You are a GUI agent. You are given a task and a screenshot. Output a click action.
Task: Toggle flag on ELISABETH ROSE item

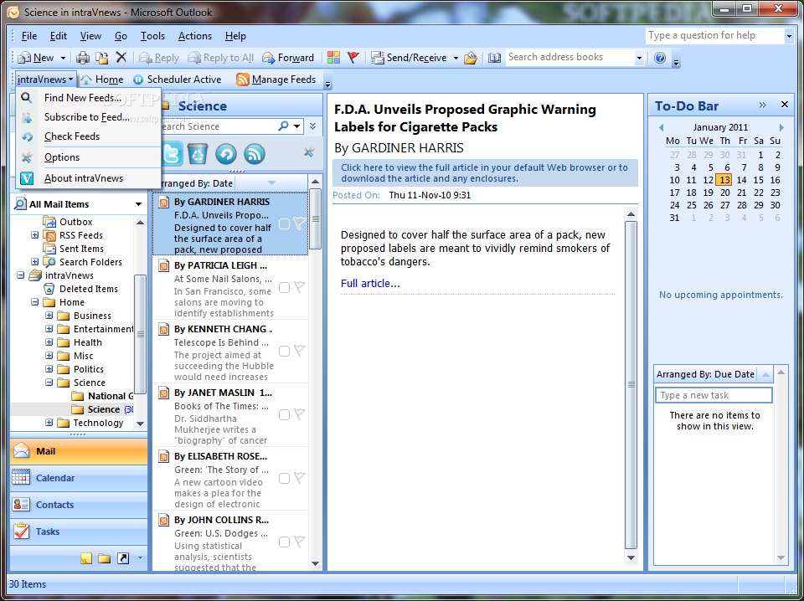click(x=300, y=478)
